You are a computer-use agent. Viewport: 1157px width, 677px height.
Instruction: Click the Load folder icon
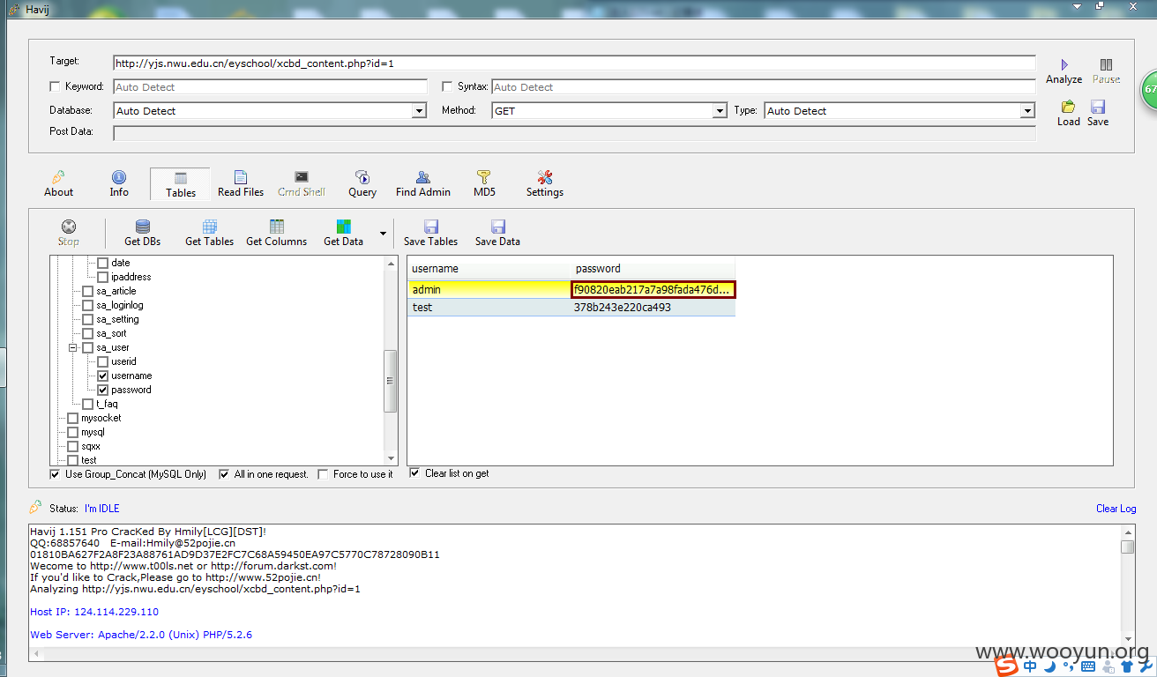(1069, 107)
